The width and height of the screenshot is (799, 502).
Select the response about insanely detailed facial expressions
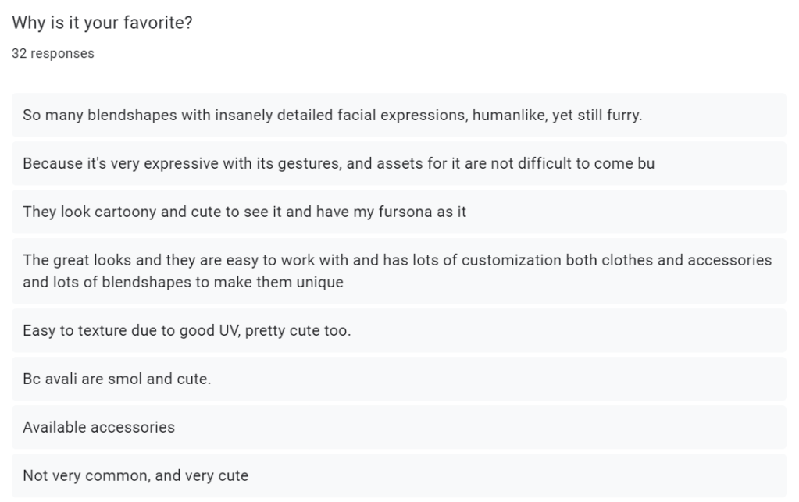point(332,116)
